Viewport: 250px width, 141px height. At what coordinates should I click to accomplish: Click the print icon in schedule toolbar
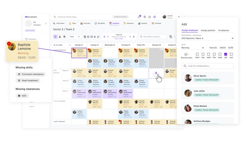(x=88, y=37)
